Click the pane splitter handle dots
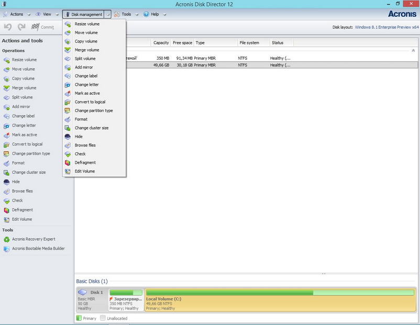Image resolution: width=420 pixels, height=325 pixels. (x=324, y=274)
